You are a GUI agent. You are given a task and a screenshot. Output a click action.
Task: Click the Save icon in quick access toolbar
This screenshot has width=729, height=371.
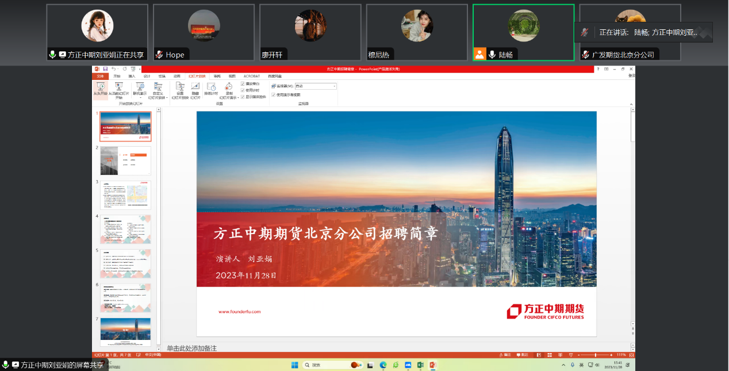105,69
